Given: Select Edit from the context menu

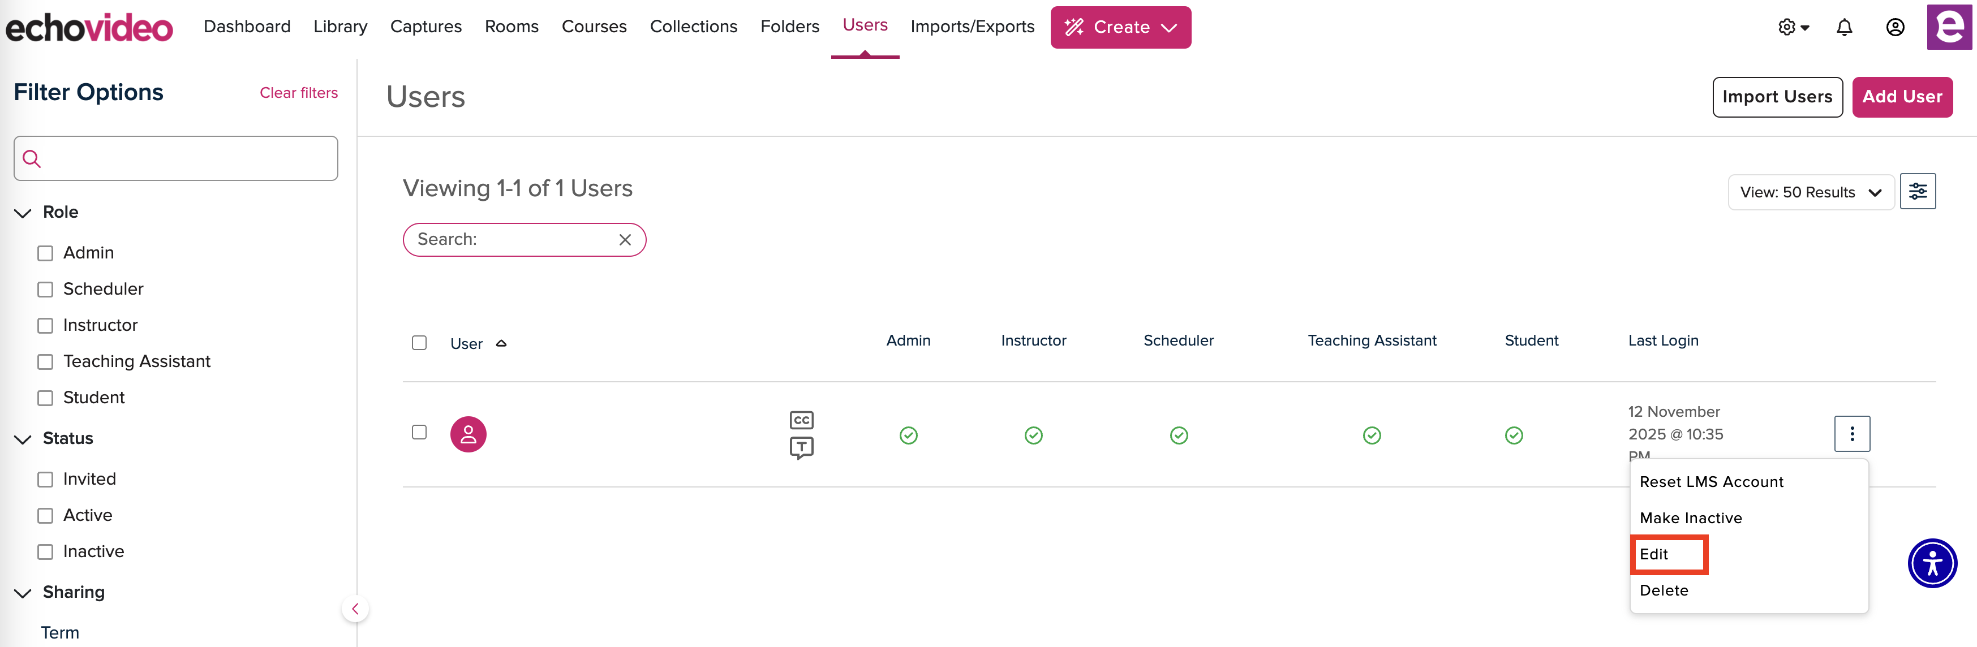Looking at the screenshot, I should tap(1654, 554).
